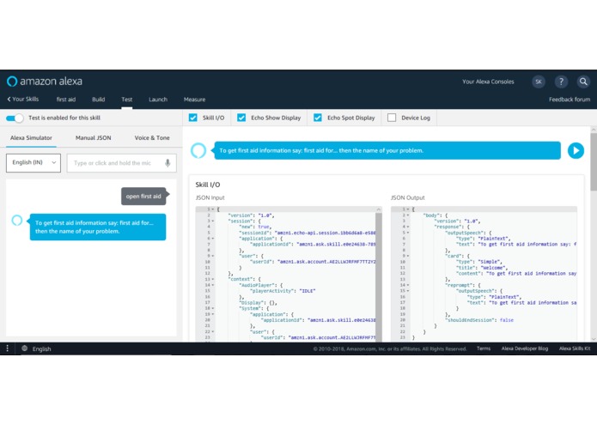
Task: Click the Skill I/O section heading
Action: [x=208, y=185]
